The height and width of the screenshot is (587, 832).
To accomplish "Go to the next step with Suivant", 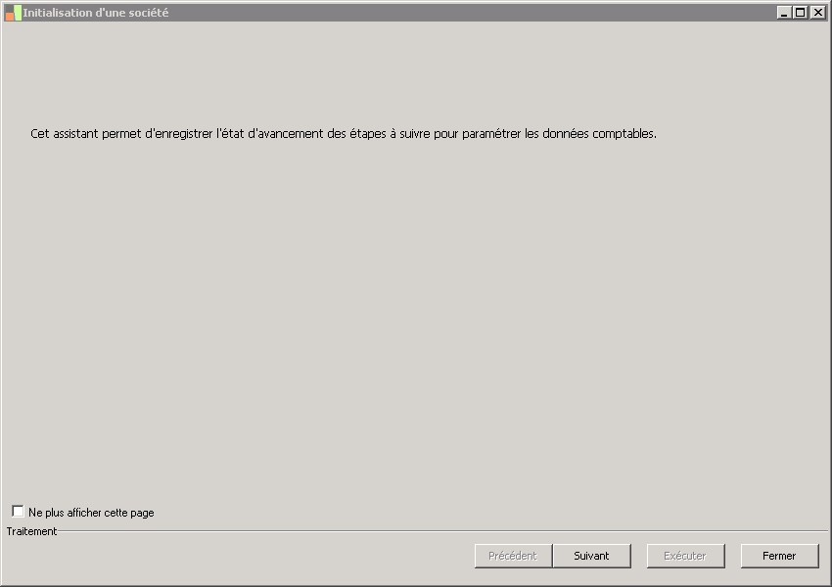I will click(591, 556).
